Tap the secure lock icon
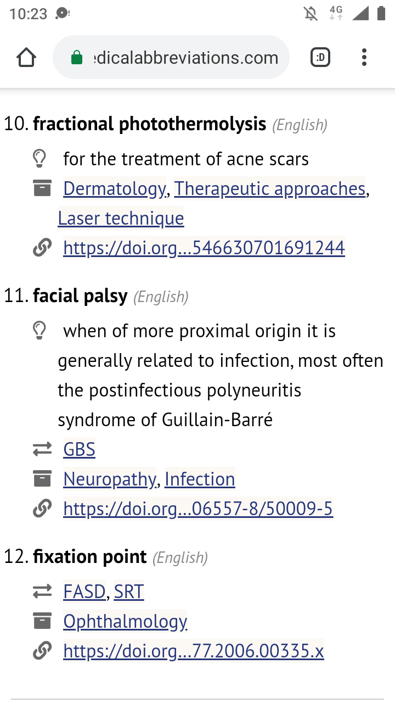 [77, 58]
